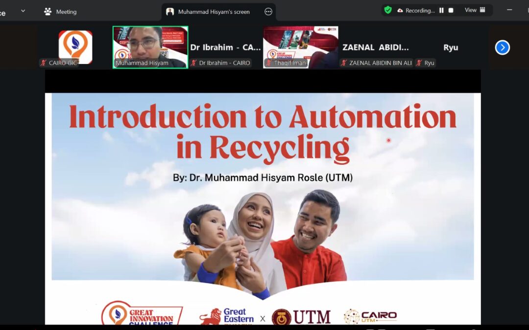Stop the recording with the square button
Screen dimensions: 529x330
(x=451, y=10)
